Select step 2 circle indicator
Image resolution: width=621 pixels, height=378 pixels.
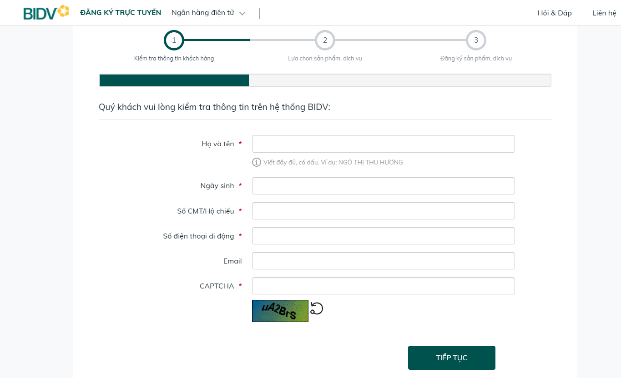pyautogui.click(x=325, y=40)
